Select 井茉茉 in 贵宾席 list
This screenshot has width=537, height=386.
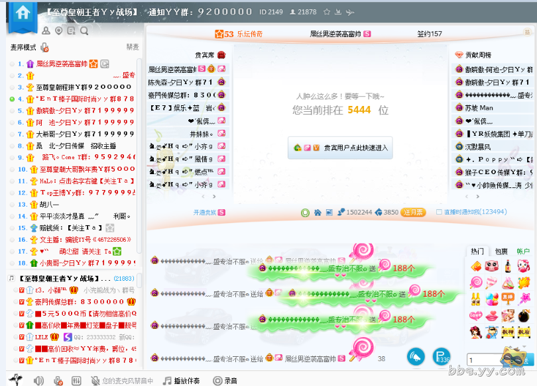point(202,134)
